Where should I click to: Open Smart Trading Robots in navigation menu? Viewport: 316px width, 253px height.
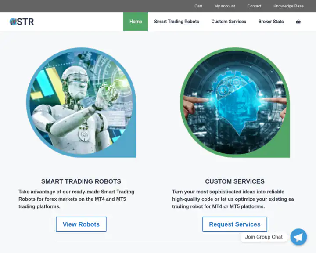click(176, 22)
